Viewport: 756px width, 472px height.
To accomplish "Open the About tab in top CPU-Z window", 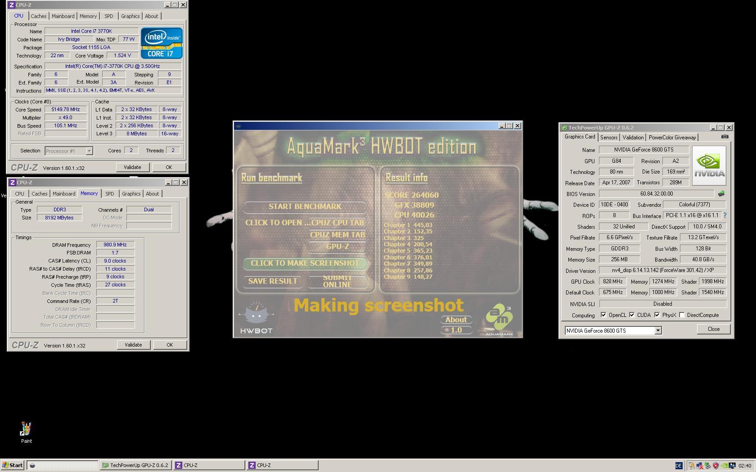I will click(152, 16).
